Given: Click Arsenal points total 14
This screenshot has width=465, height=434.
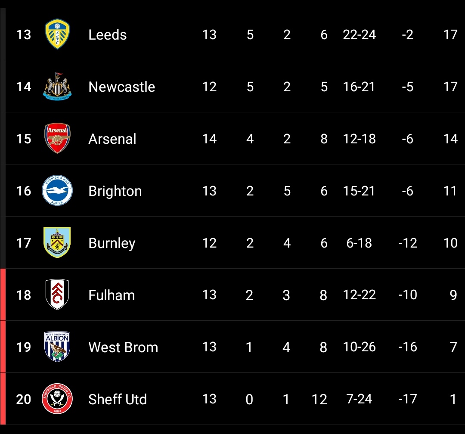Looking at the screenshot, I should [x=450, y=139].
